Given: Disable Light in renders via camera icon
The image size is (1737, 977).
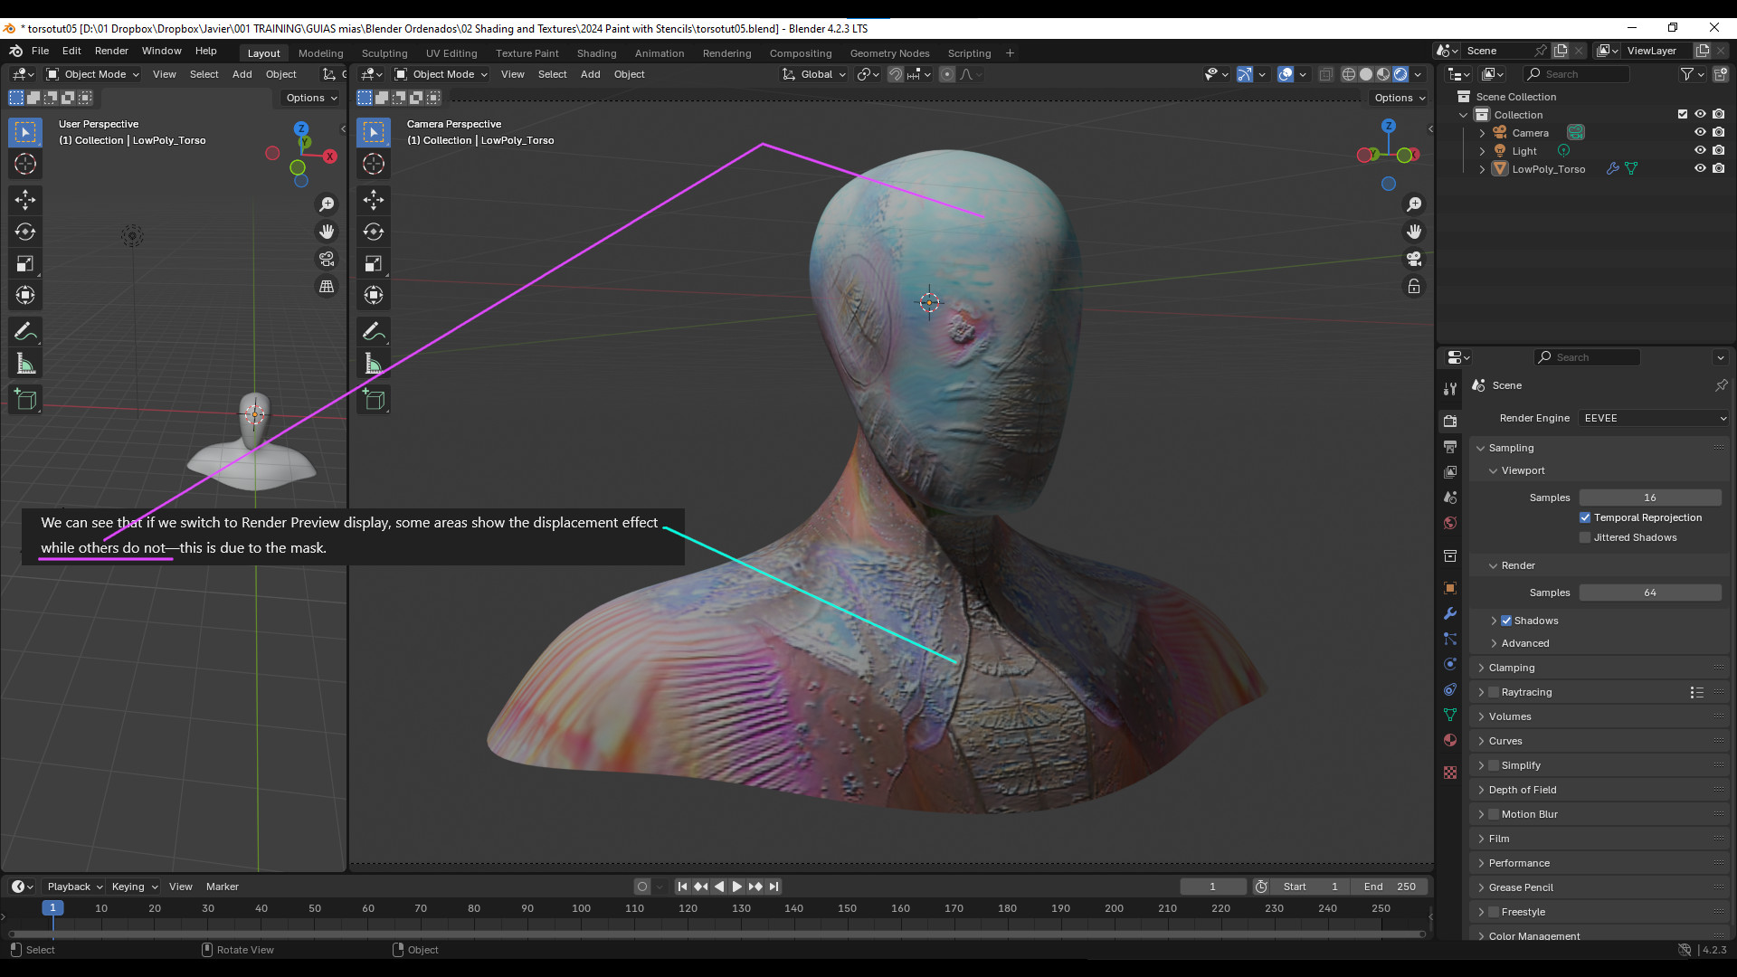Looking at the screenshot, I should point(1718,150).
